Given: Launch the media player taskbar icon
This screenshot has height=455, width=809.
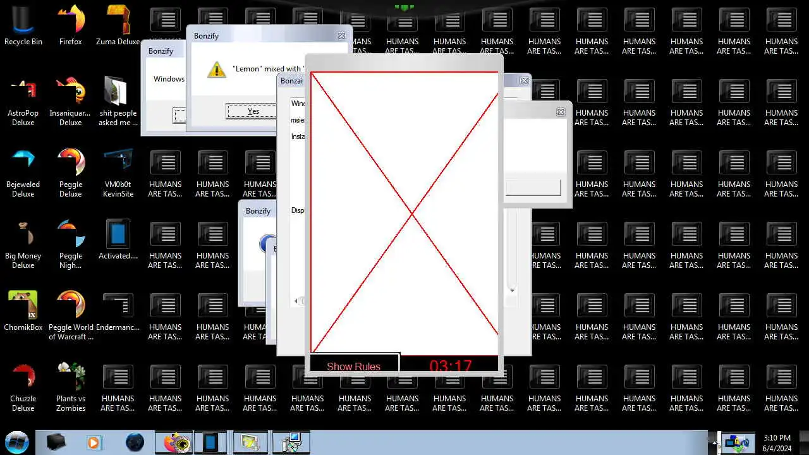Looking at the screenshot, I should tap(94, 442).
